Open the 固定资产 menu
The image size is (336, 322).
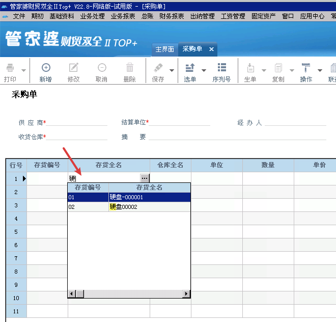click(264, 16)
